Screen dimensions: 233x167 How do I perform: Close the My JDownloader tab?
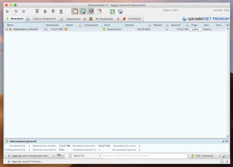coord(118,19)
